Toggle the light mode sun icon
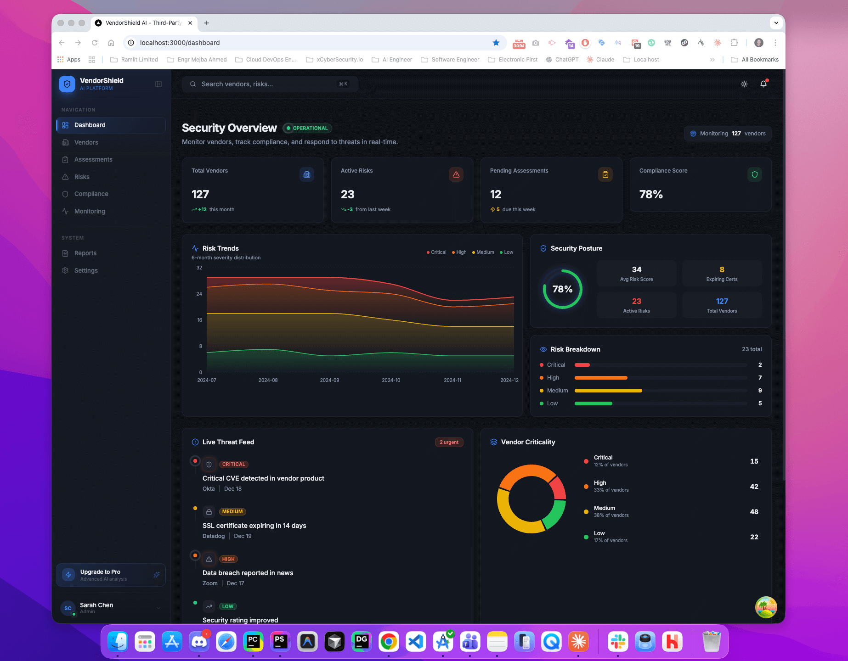Viewport: 848px width, 661px height. [x=744, y=84]
